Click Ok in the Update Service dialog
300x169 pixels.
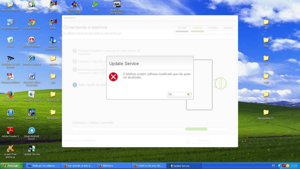point(179,94)
